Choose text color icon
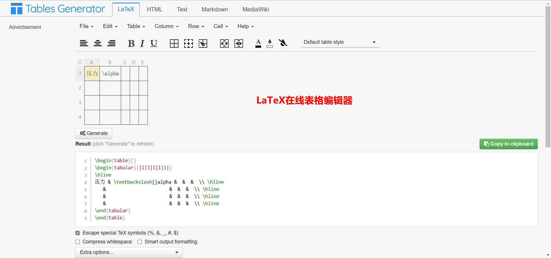This screenshot has height=258, width=551. [x=258, y=43]
